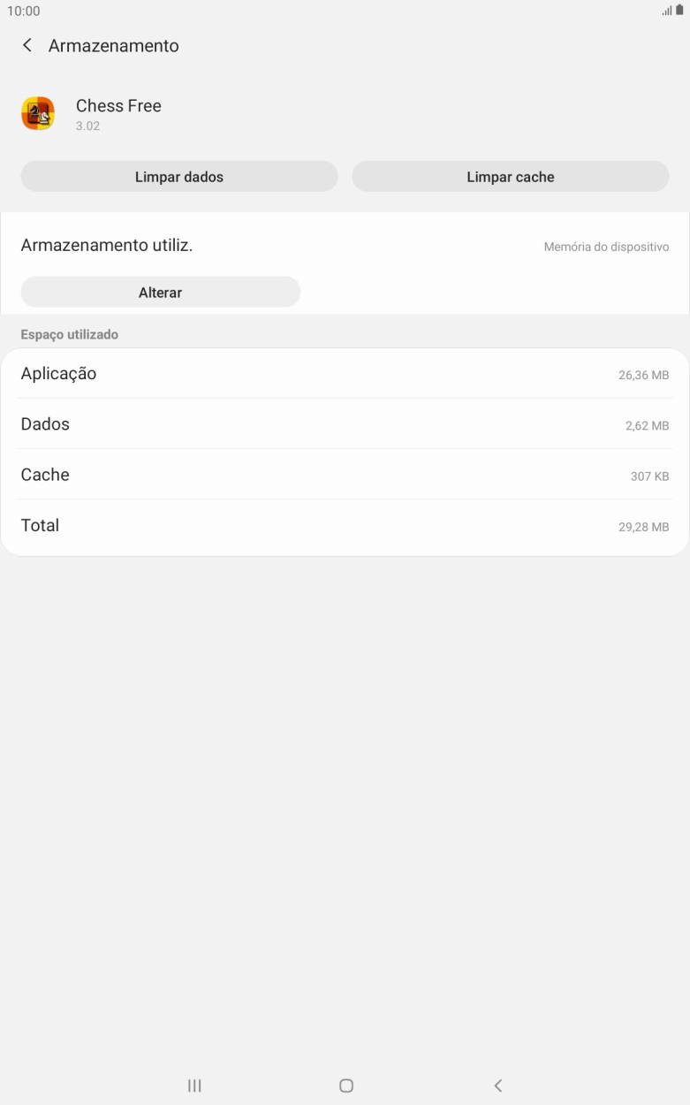Tap the Armazenamento page title
The image size is (690, 1105).
coord(113,45)
